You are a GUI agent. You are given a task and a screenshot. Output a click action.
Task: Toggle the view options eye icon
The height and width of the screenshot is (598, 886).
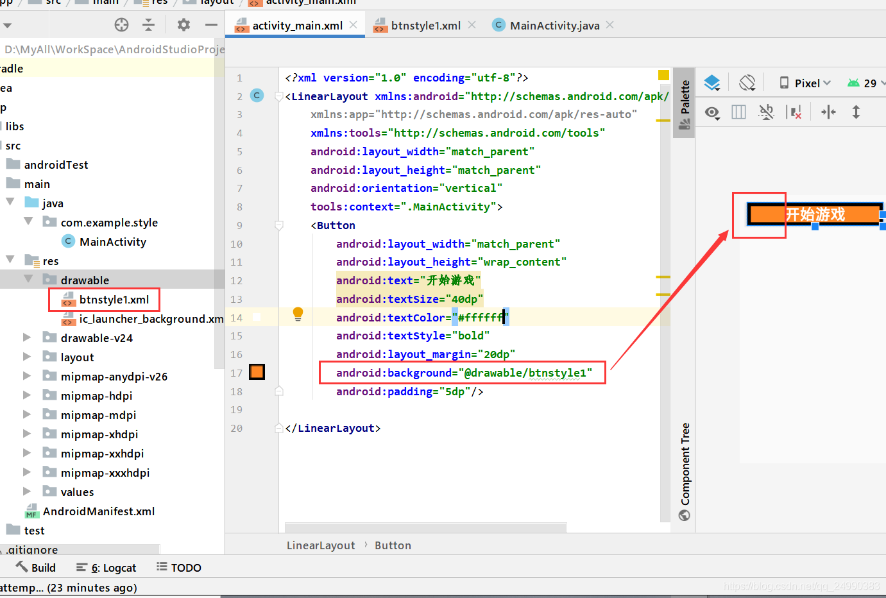[x=712, y=113]
